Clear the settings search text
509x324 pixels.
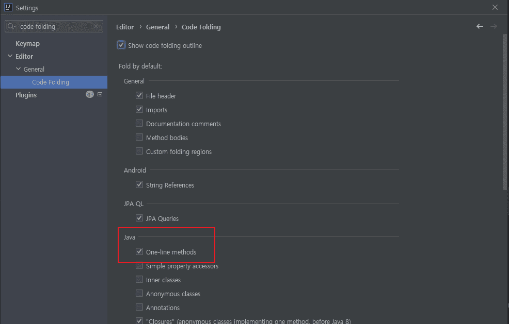click(x=96, y=26)
